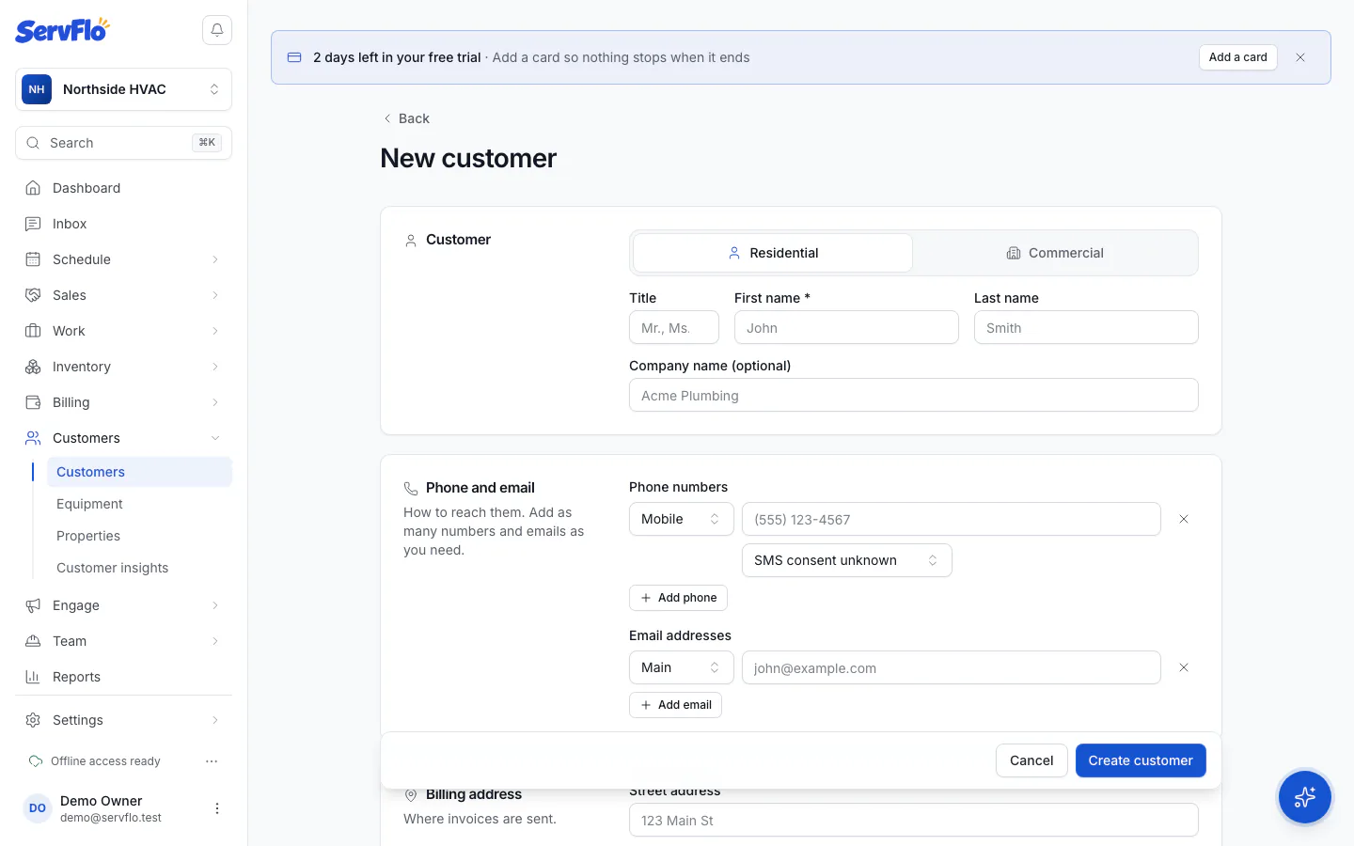Click Create customer button
1354x846 pixels.
(x=1141, y=760)
